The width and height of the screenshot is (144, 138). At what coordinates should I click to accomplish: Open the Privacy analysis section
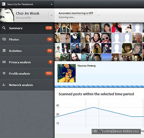27,62
